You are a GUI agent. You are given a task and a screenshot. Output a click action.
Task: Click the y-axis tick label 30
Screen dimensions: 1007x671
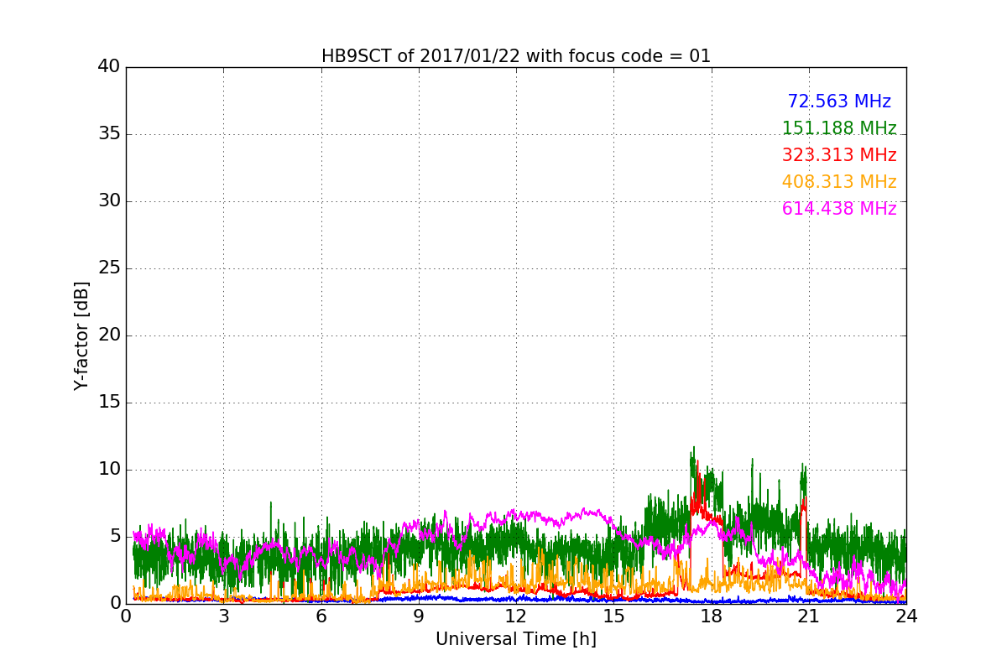(109, 201)
